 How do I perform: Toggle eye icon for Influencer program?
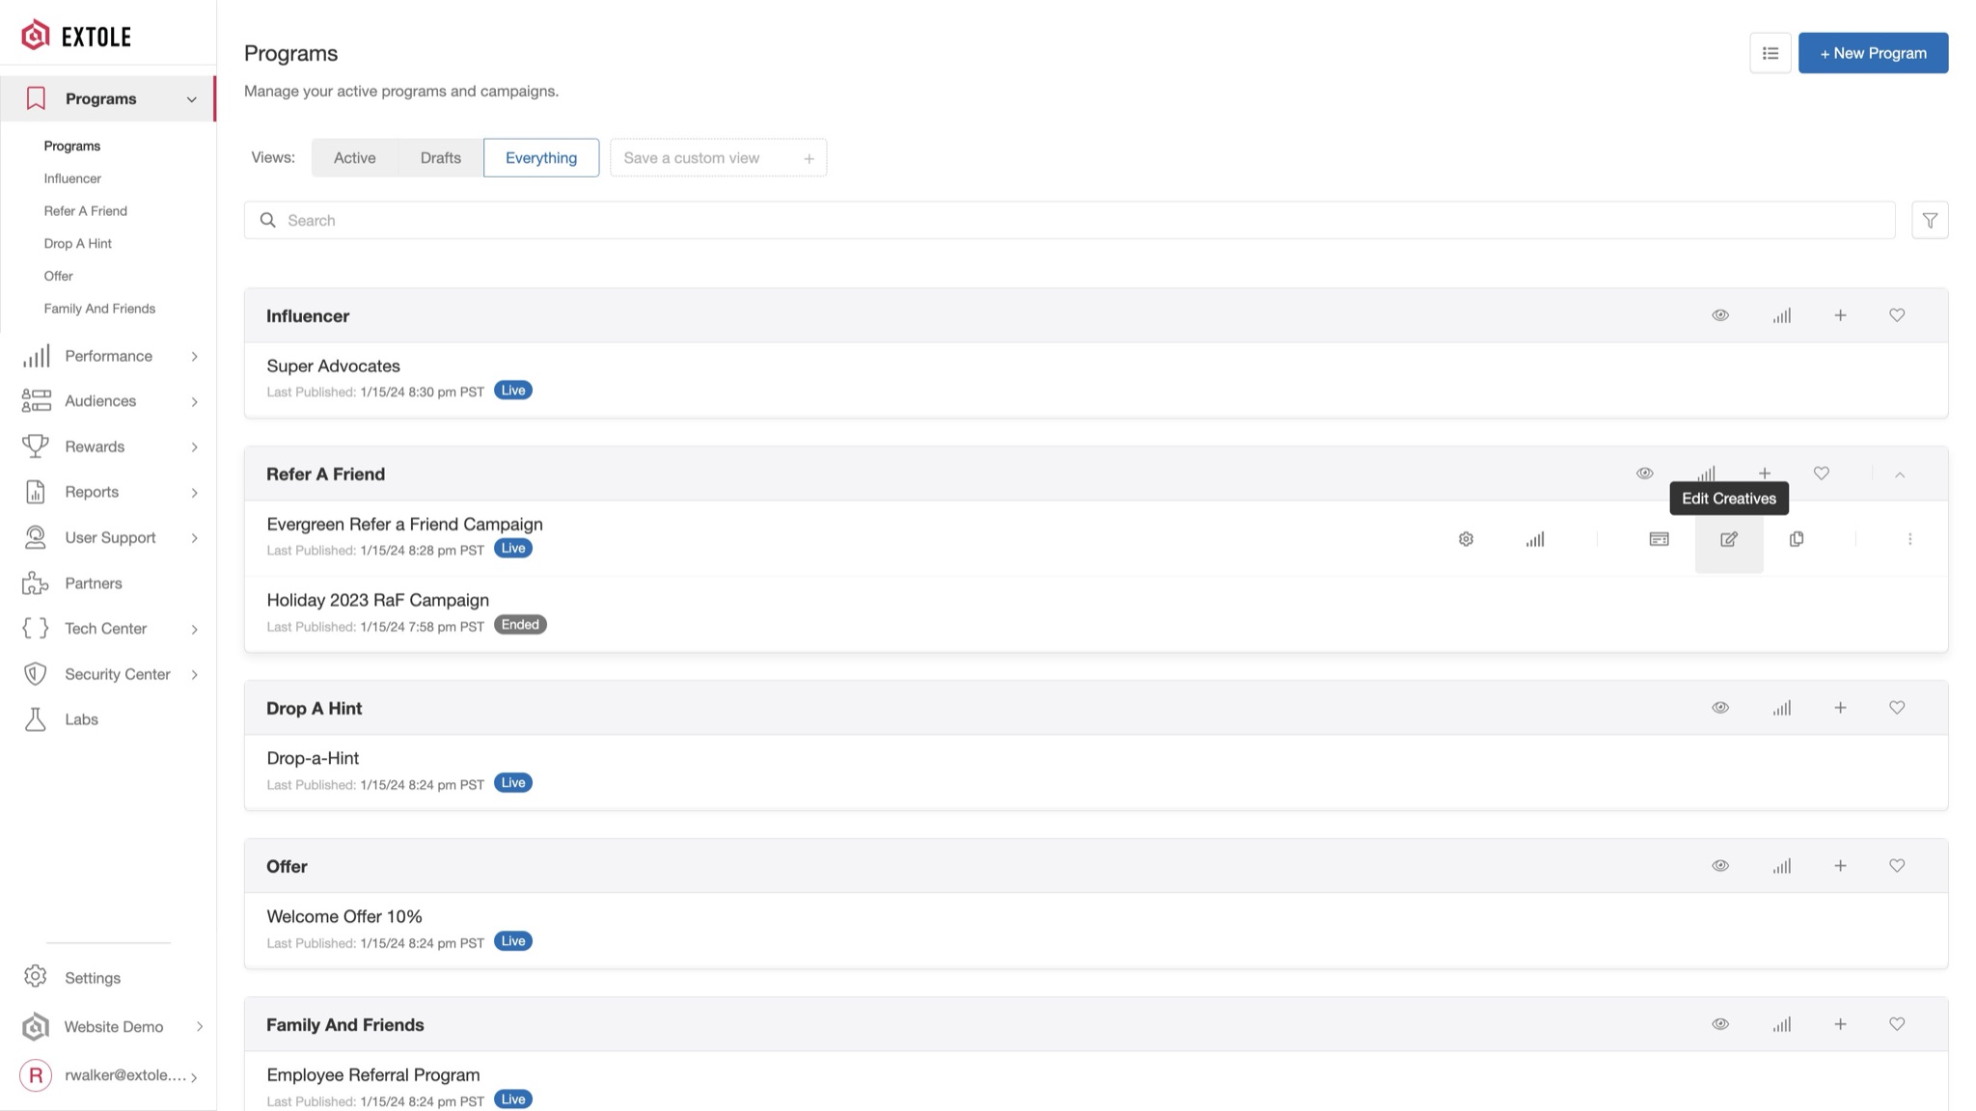(x=1719, y=315)
